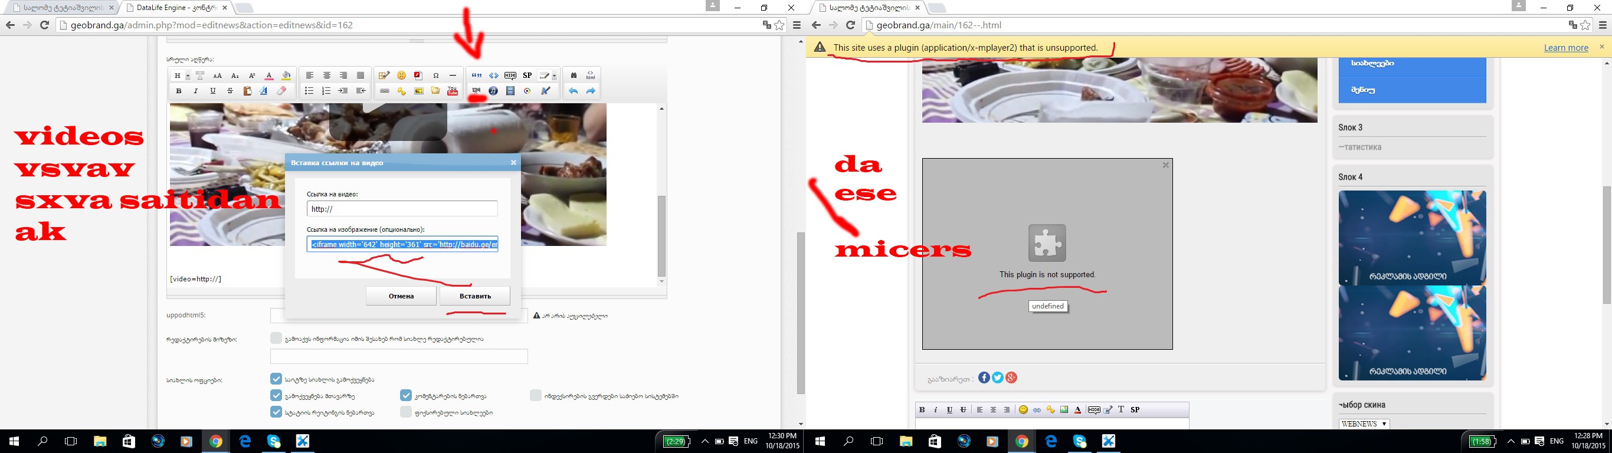Open the WEBNEWS skin selector
This screenshot has width=1612, height=453.
coord(1364,424)
